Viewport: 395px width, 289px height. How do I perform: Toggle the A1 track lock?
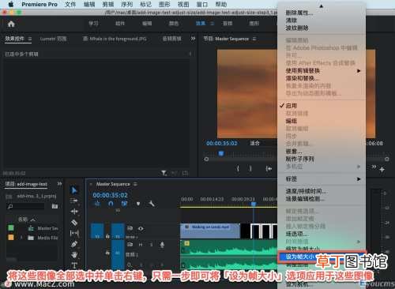tap(107, 253)
